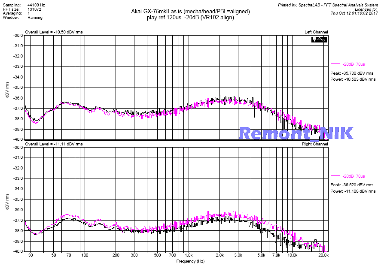Image resolution: width=381 pixels, height=269 pixels.
Task: Click the Sampling 44100 Hz value
Action: (x=36, y=5)
